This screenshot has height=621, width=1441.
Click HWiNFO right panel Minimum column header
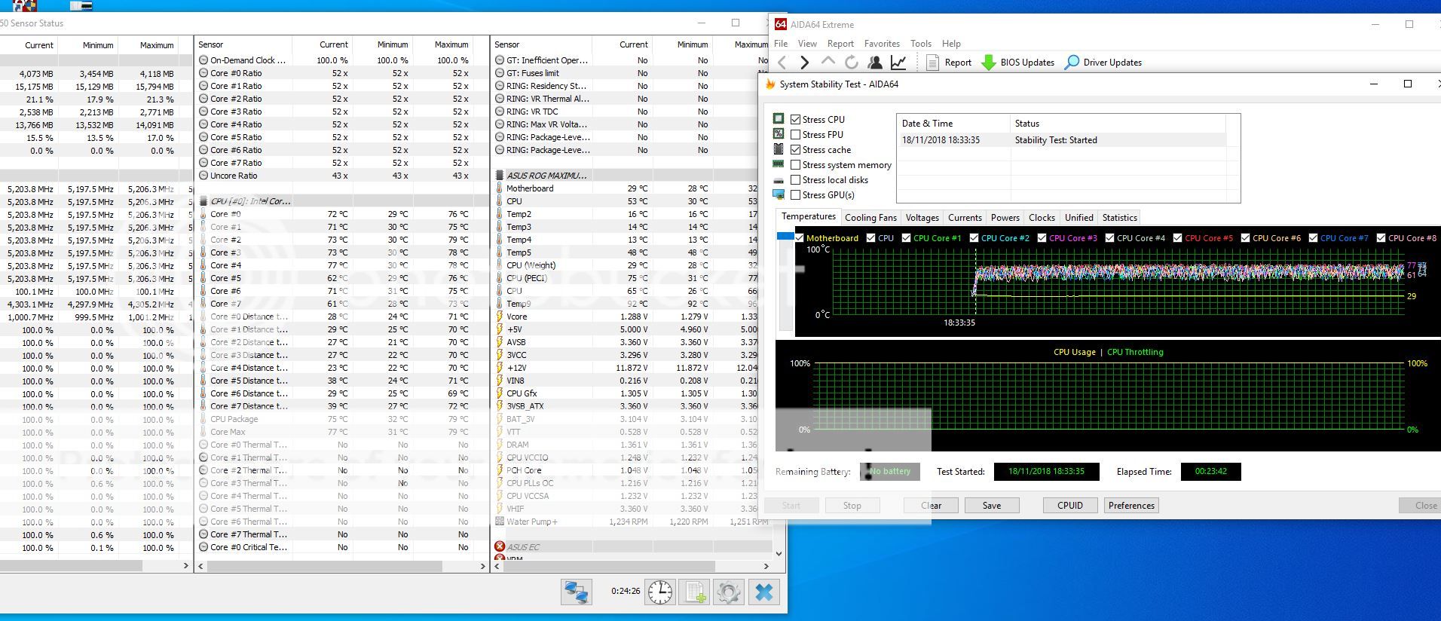tap(681, 44)
